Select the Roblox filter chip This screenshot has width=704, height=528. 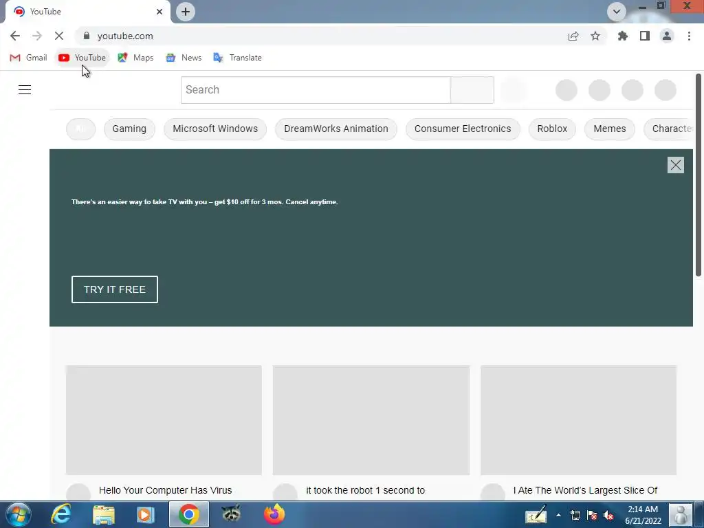tap(552, 129)
